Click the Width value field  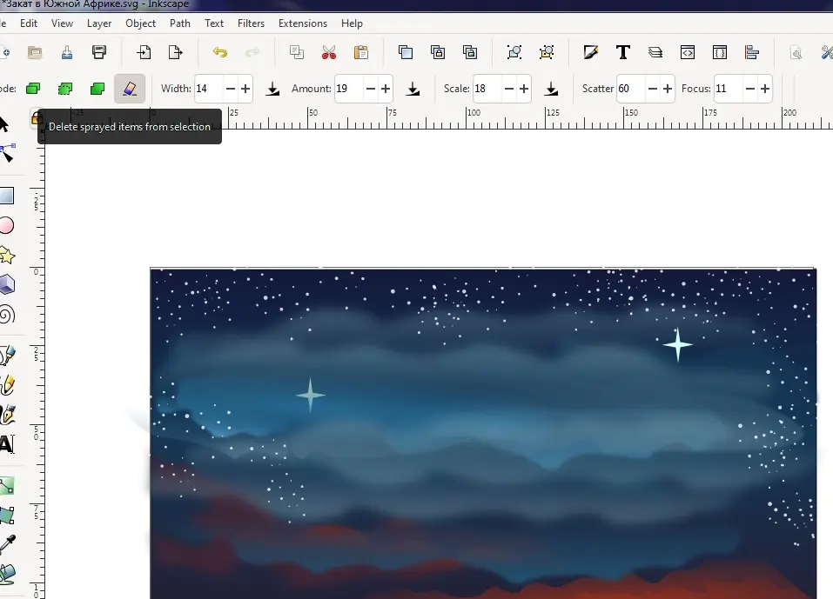pos(209,89)
